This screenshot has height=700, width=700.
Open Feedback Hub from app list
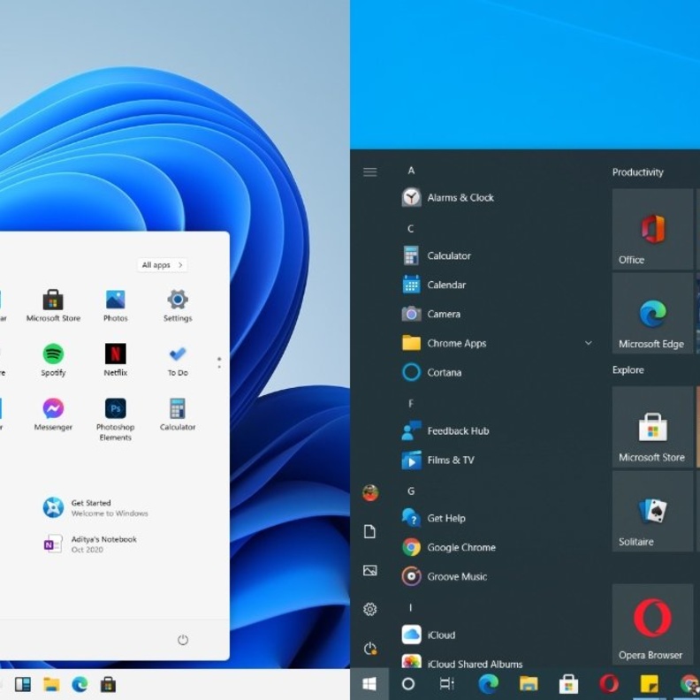(x=457, y=430)
